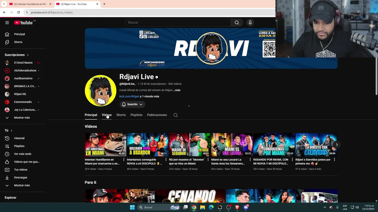Open options for Buscando Novia a Brandon video

pos(166,160)
